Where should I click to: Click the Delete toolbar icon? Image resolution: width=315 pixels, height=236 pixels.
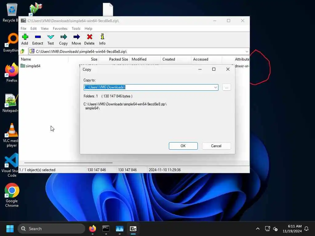tap(90, 37)
